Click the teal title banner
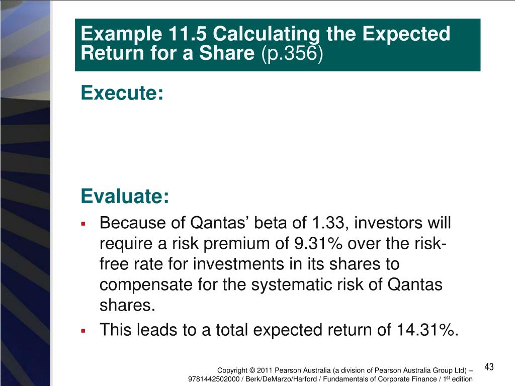515x386 pixels. coord(278,45)
